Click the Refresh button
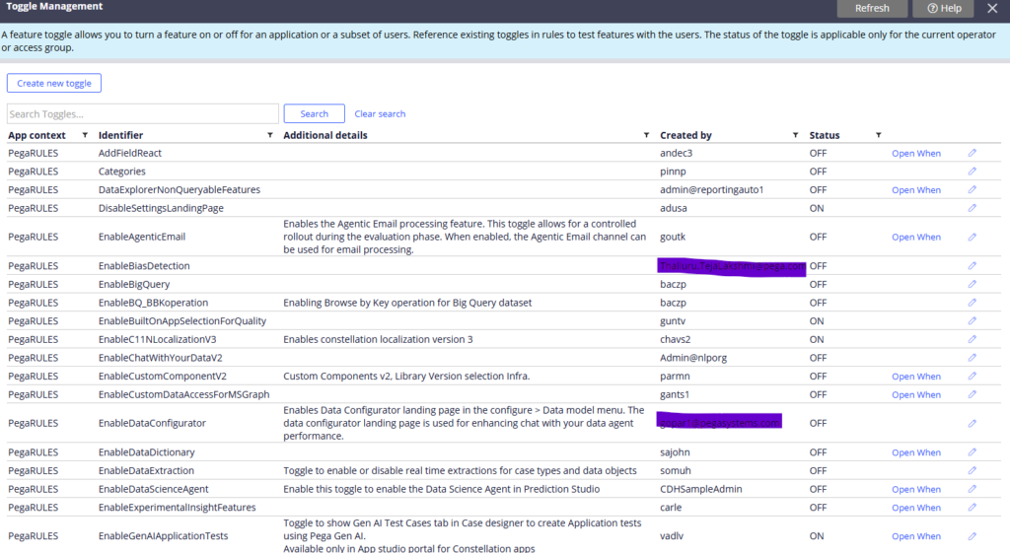Image resolution: width=1010 pixels, height=553 pixels. point(872,8)
